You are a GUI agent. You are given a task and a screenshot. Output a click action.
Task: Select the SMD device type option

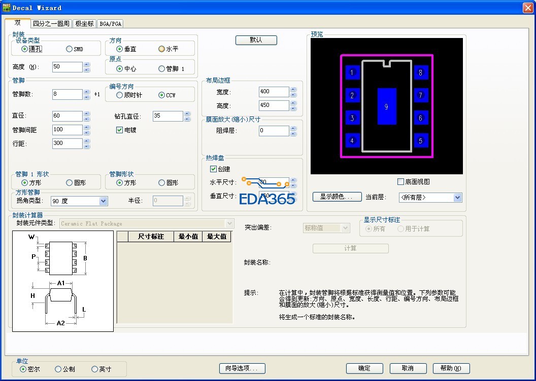(69, 49)
